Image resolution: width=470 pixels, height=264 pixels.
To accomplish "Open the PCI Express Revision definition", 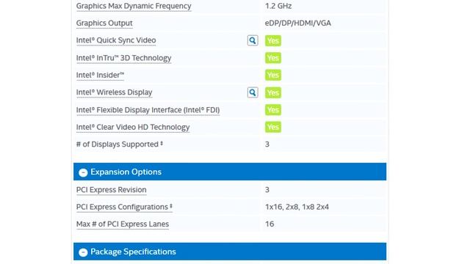I will pyautogui.click(x=111, y=190).
